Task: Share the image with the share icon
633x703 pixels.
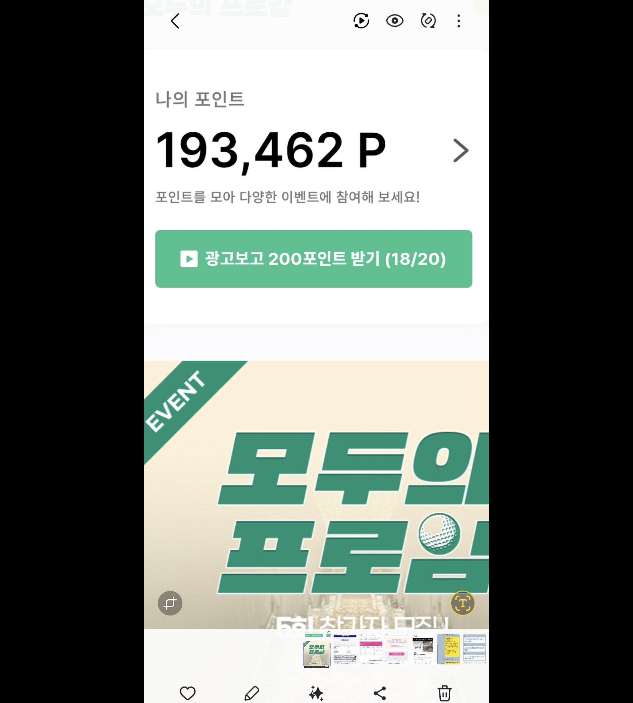Action: 380,693
